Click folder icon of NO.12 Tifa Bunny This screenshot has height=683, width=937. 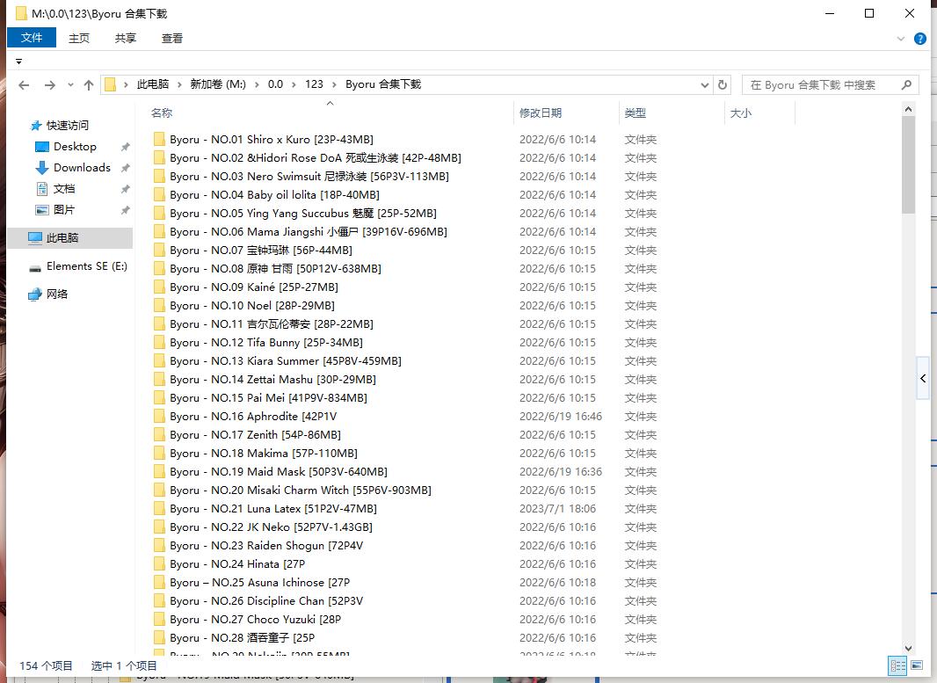[x=159, y=343]
